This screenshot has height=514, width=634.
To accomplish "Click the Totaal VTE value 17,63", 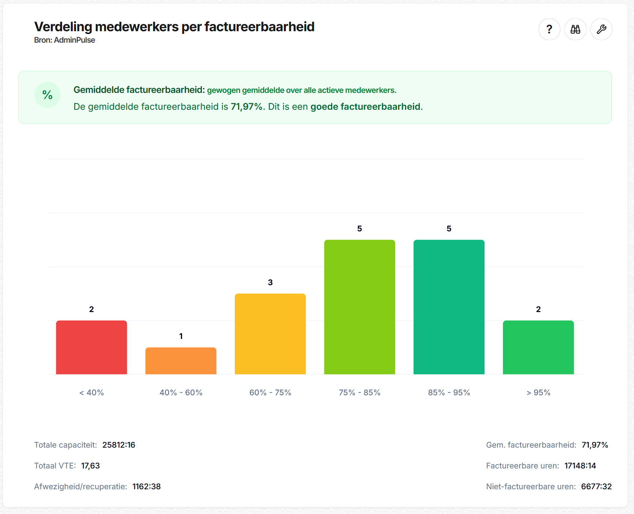I will 90,466.
